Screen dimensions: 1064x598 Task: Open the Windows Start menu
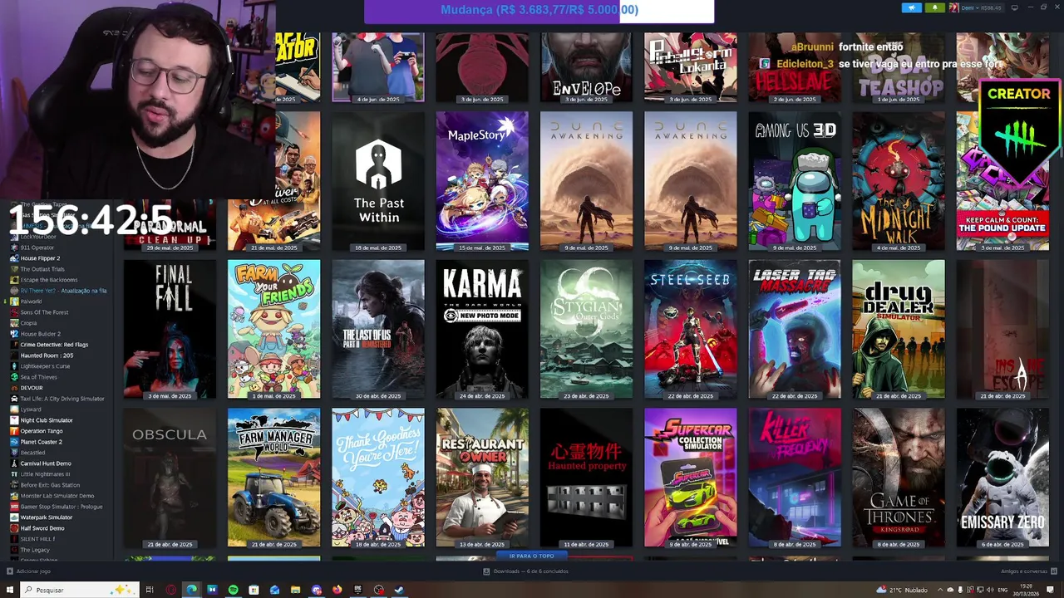pos(10,590)
